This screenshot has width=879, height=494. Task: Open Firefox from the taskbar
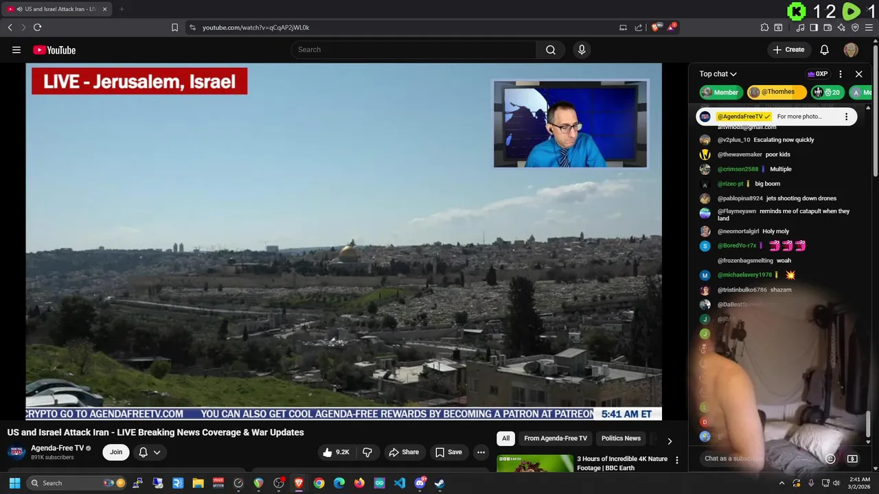pyautogui.click(x=359, y=483)
